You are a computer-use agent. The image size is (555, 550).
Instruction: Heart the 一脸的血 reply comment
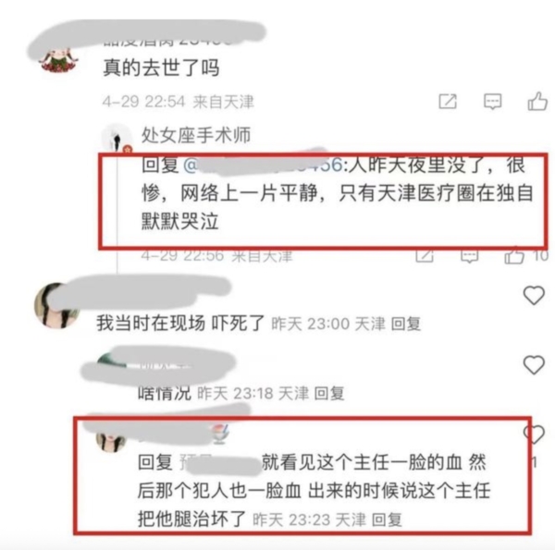[x=534, y=434]
